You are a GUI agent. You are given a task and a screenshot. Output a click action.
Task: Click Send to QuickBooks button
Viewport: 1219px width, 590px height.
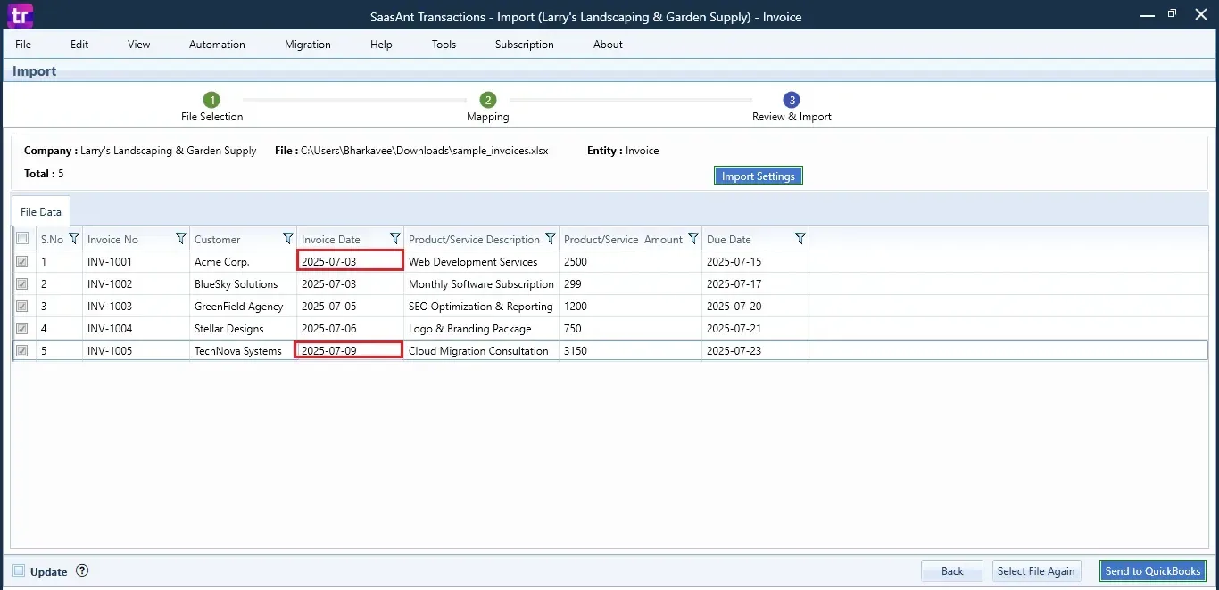coord(1153,571)
